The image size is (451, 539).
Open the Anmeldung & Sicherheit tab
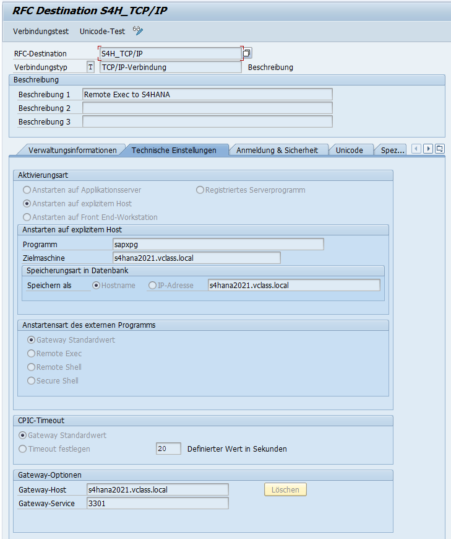point(277,150)
